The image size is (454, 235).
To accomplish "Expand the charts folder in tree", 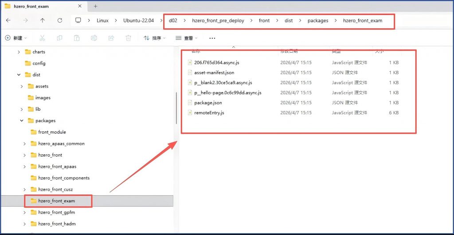I will (19, 52).
